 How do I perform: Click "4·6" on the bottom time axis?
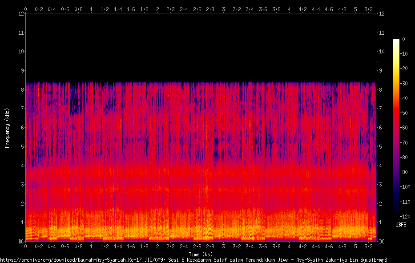(329, 247)
